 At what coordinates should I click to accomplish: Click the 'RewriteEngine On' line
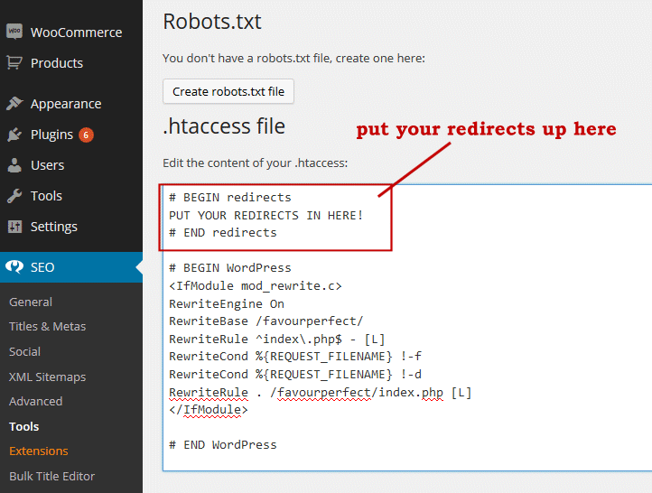tap(227, 304)
